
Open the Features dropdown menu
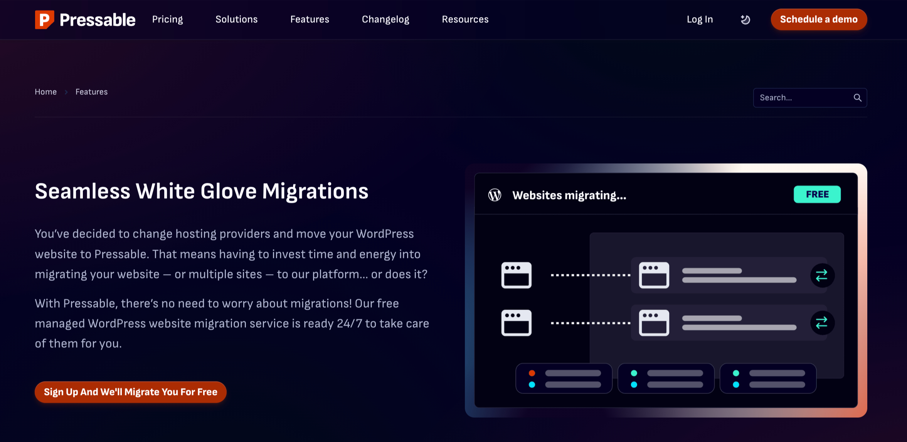310,19
